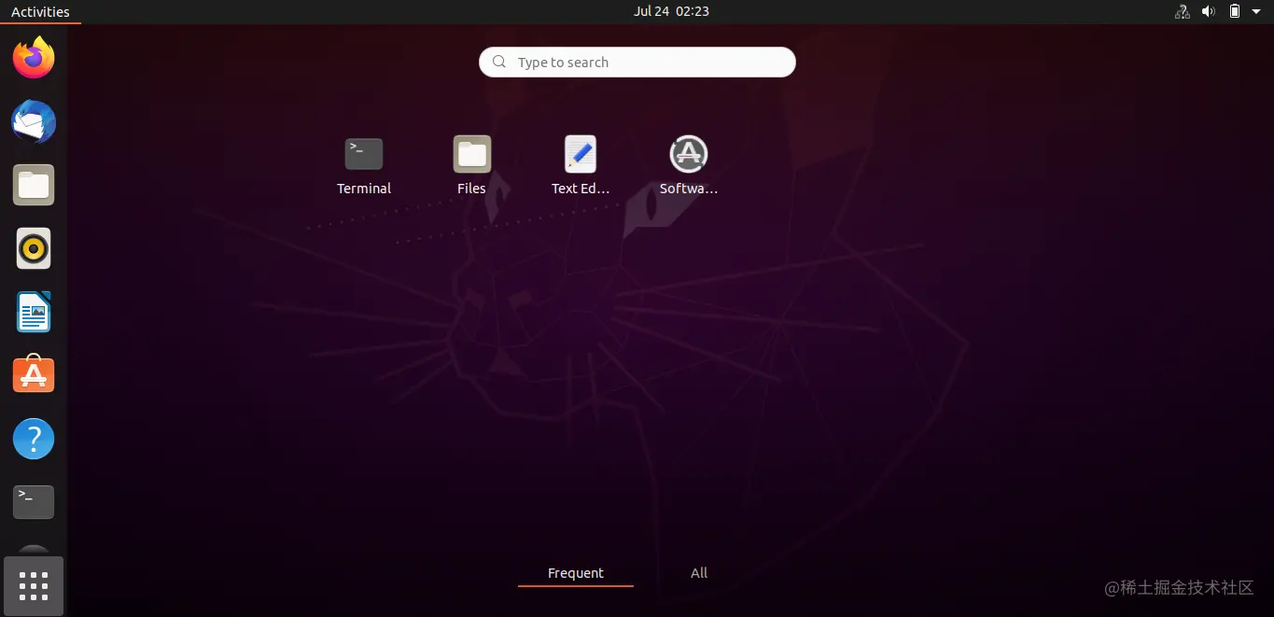The width and height of the screenshot is (1274, 617).
Task: Launch LibreOffice Writer from the dock
Action: point(34,312)
